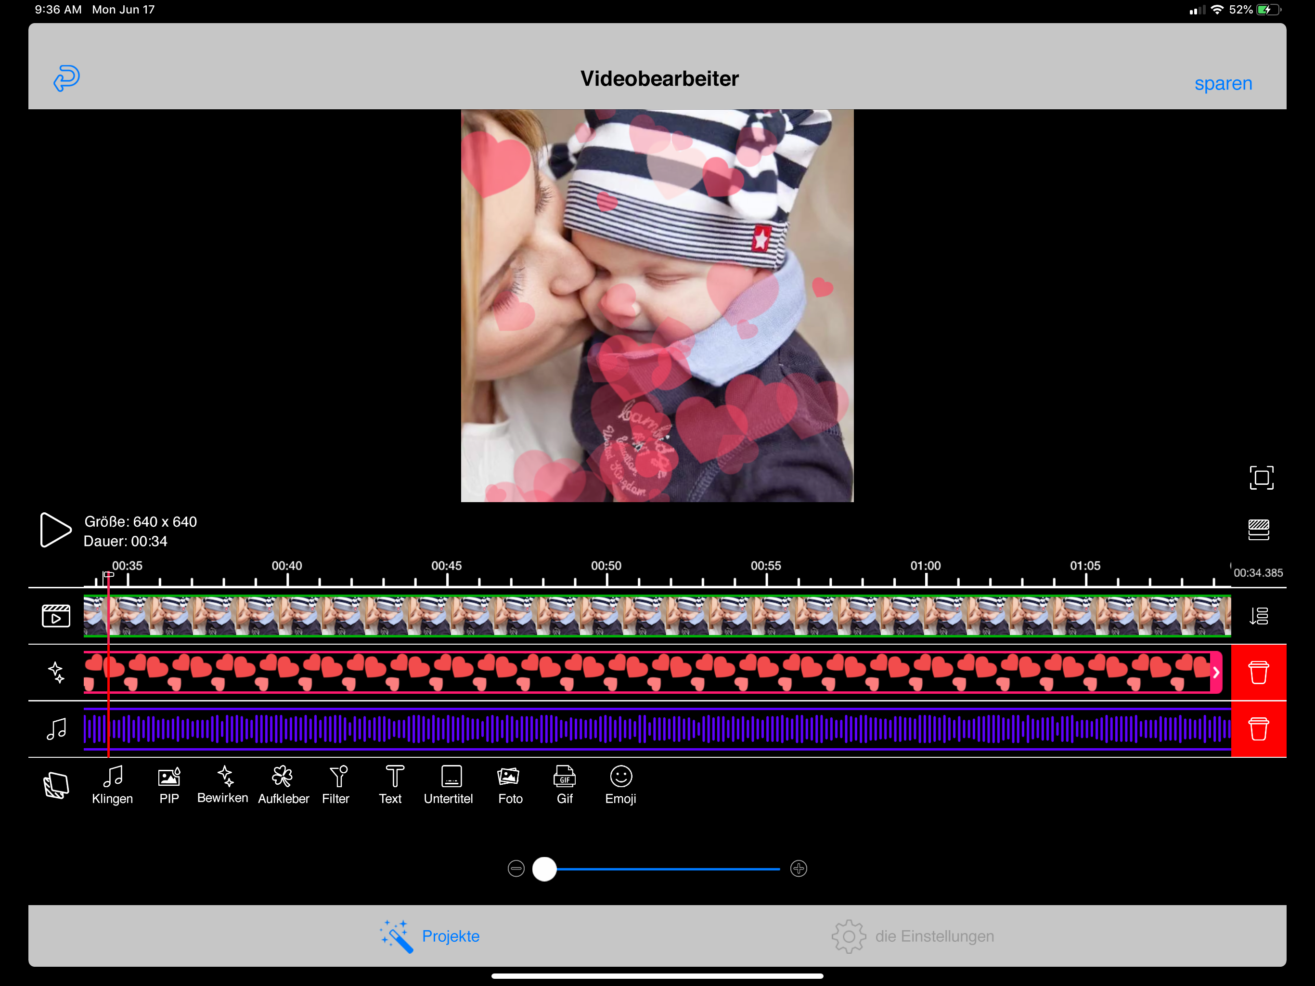
Task: Toggle the track sort order icon
Action: point(1258,615)
